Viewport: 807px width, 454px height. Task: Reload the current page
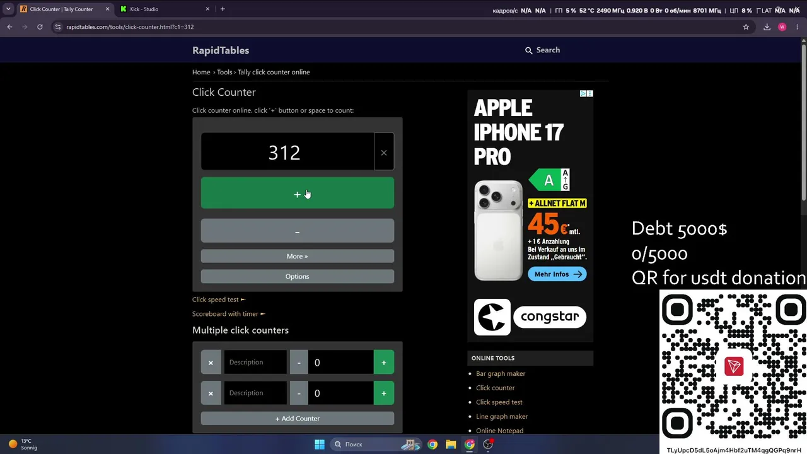[x=40, y=27]
